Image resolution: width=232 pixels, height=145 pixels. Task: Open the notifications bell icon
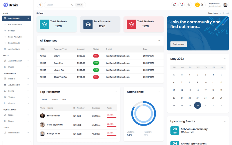[174, 5]
